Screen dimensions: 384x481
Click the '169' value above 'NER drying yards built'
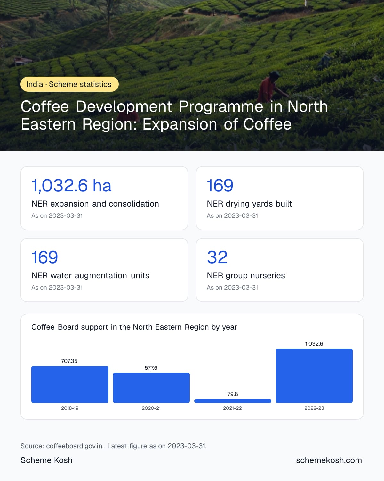coord(220,185)
